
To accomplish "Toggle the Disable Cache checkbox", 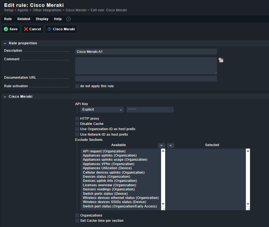I will [x=77, y=124].
